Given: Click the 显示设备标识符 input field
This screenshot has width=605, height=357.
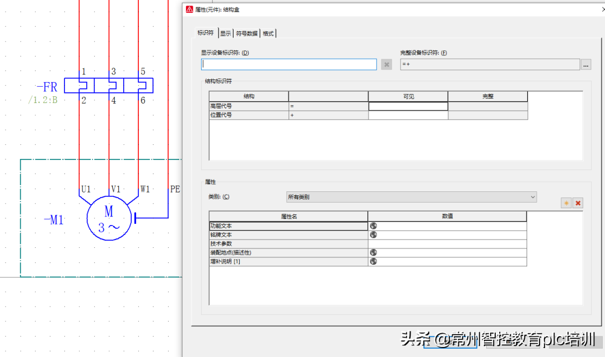Looking at the screenshot, I should (x=288, y=64).
